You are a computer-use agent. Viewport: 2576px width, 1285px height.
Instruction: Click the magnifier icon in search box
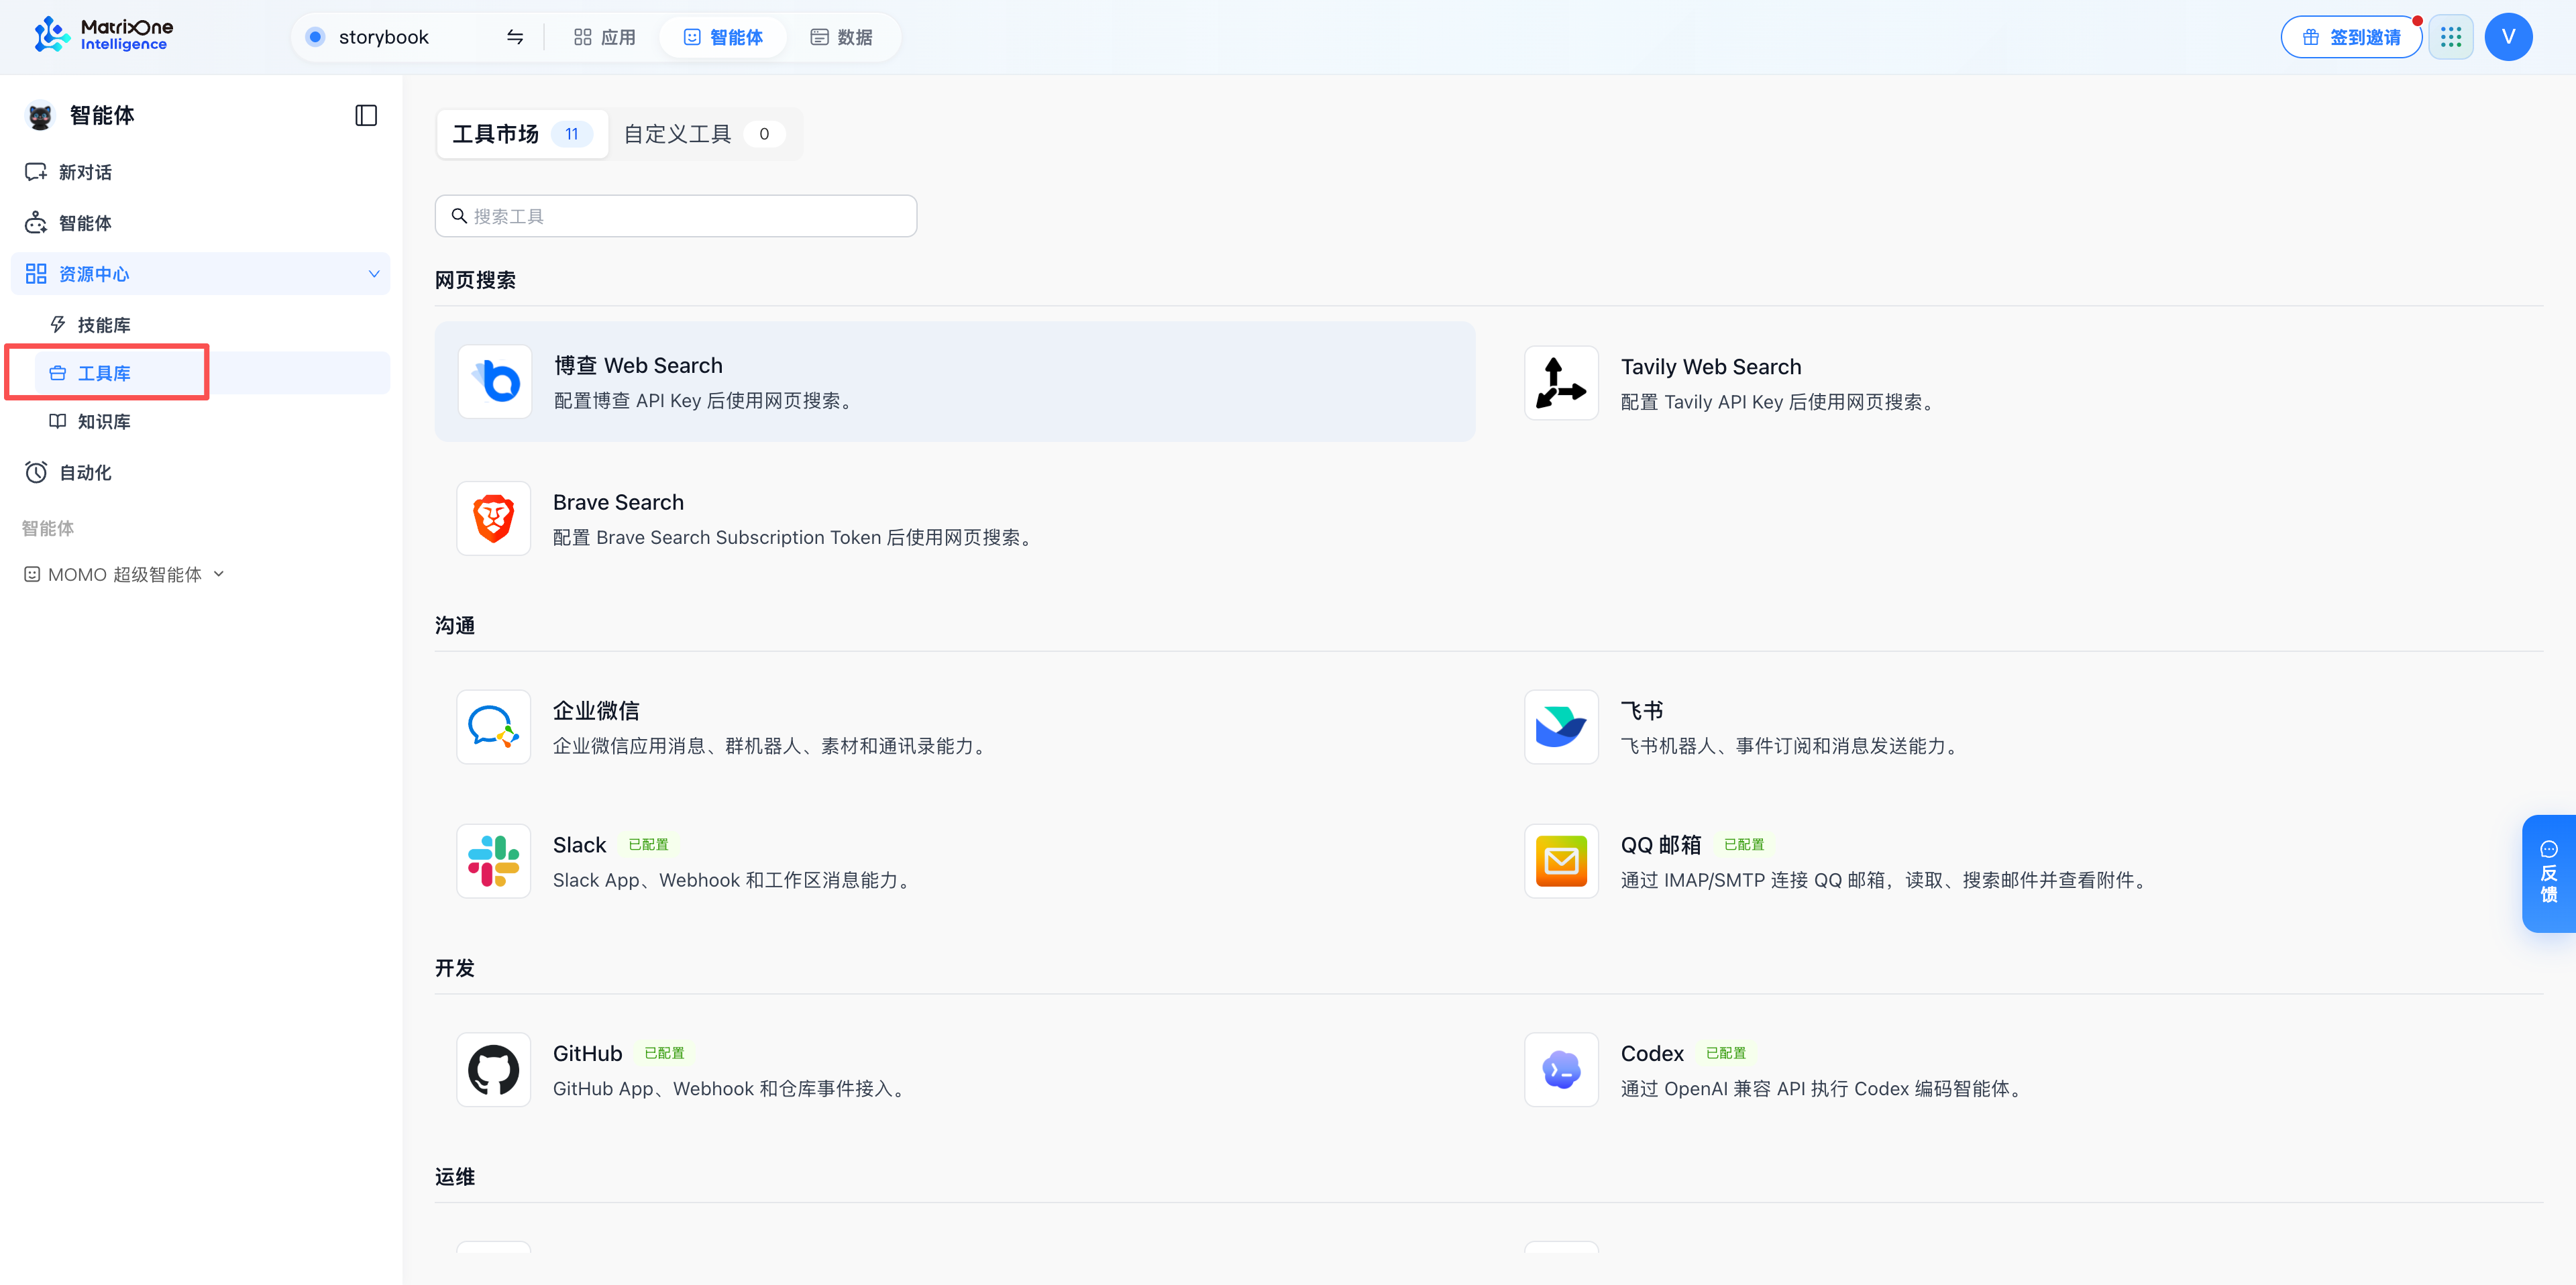point(459,216)
